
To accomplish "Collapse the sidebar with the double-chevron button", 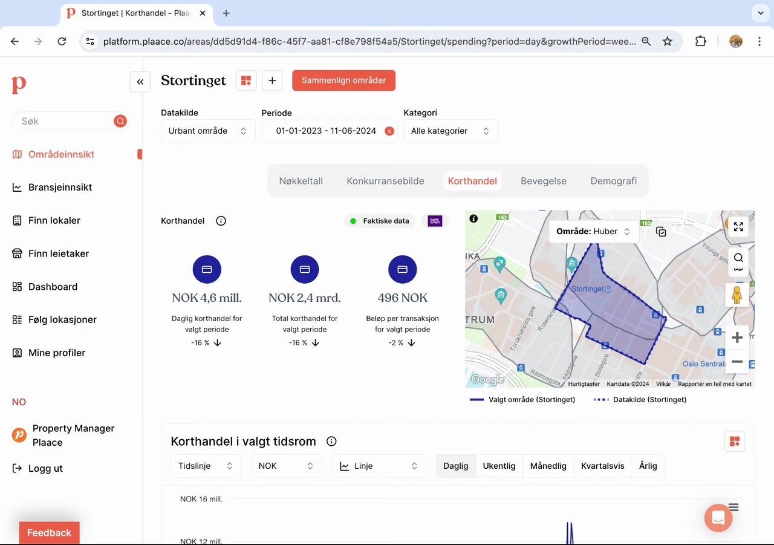I will coord(140,82).
